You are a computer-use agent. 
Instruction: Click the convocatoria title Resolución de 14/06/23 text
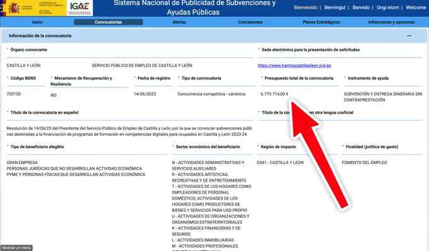pos(129,131)
